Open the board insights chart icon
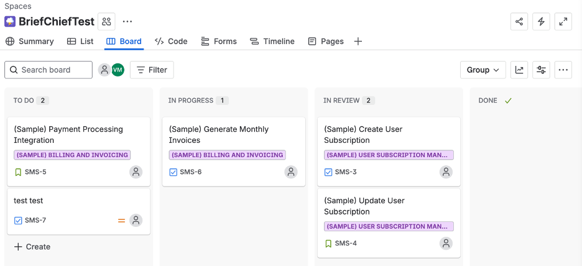Screen dimensions: 582x266 pos(519,70)
